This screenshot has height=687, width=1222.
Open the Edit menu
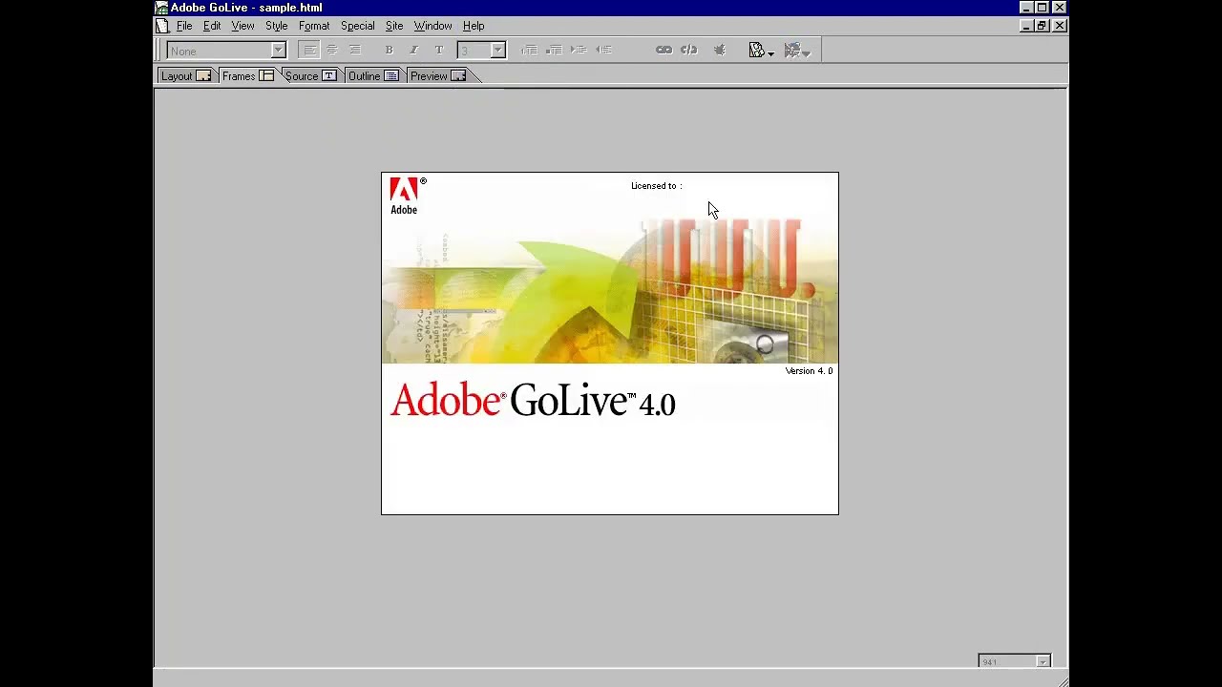pos(212,26)
